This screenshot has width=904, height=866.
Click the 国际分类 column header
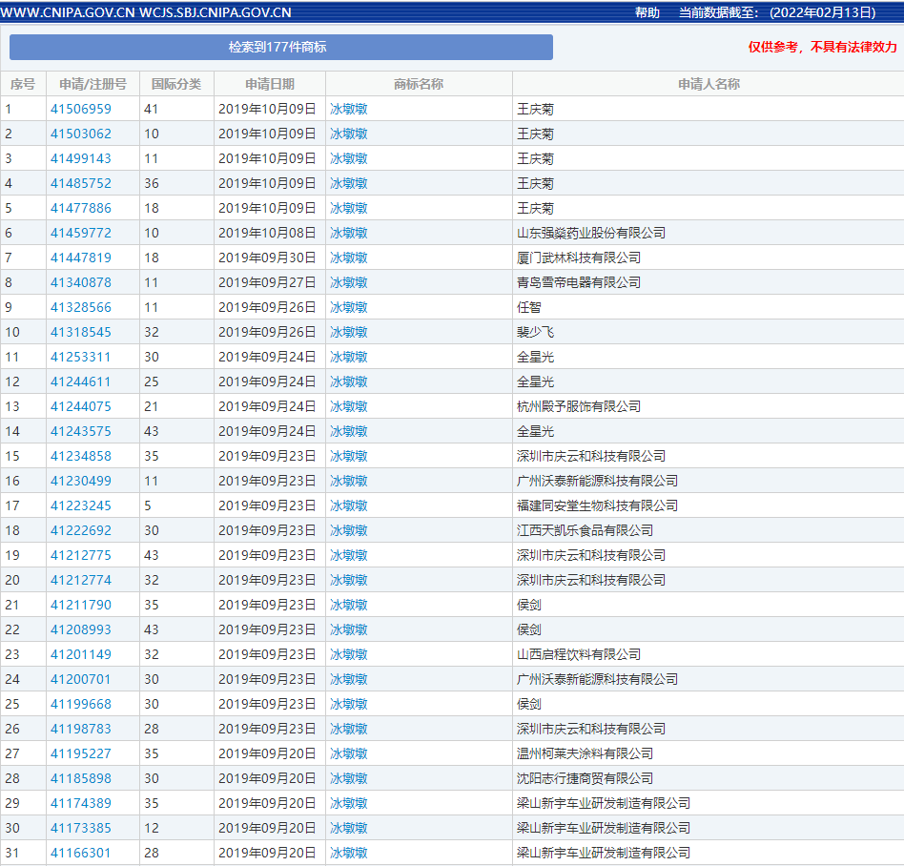pyautogui.click(x=176, y=84)
